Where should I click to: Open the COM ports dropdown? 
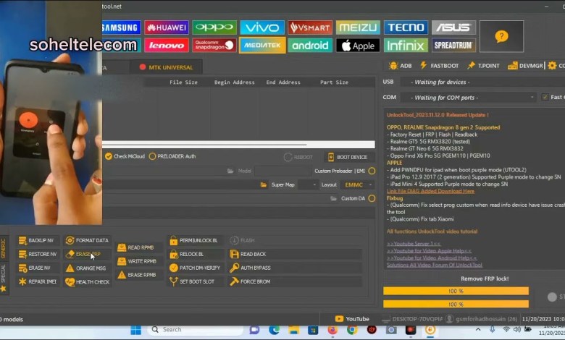pyautogui.click(x=469, y=98)
